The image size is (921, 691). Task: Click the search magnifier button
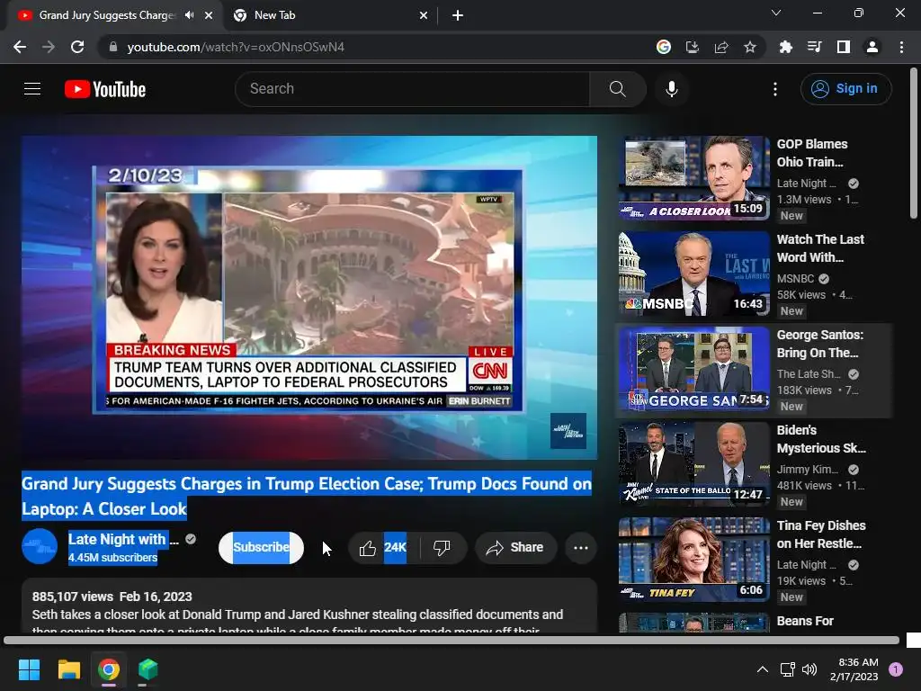(617, 89)
